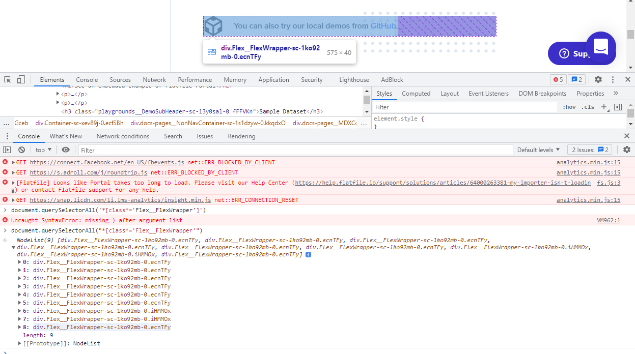Screen dimensions: 635x354
Task: Open the top JavaScript context dropdown
Action: click(43, 150)
